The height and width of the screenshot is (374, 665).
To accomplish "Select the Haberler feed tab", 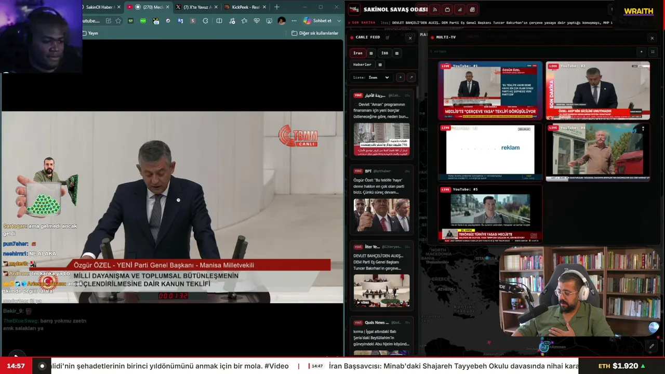I will tap(362, 65).
